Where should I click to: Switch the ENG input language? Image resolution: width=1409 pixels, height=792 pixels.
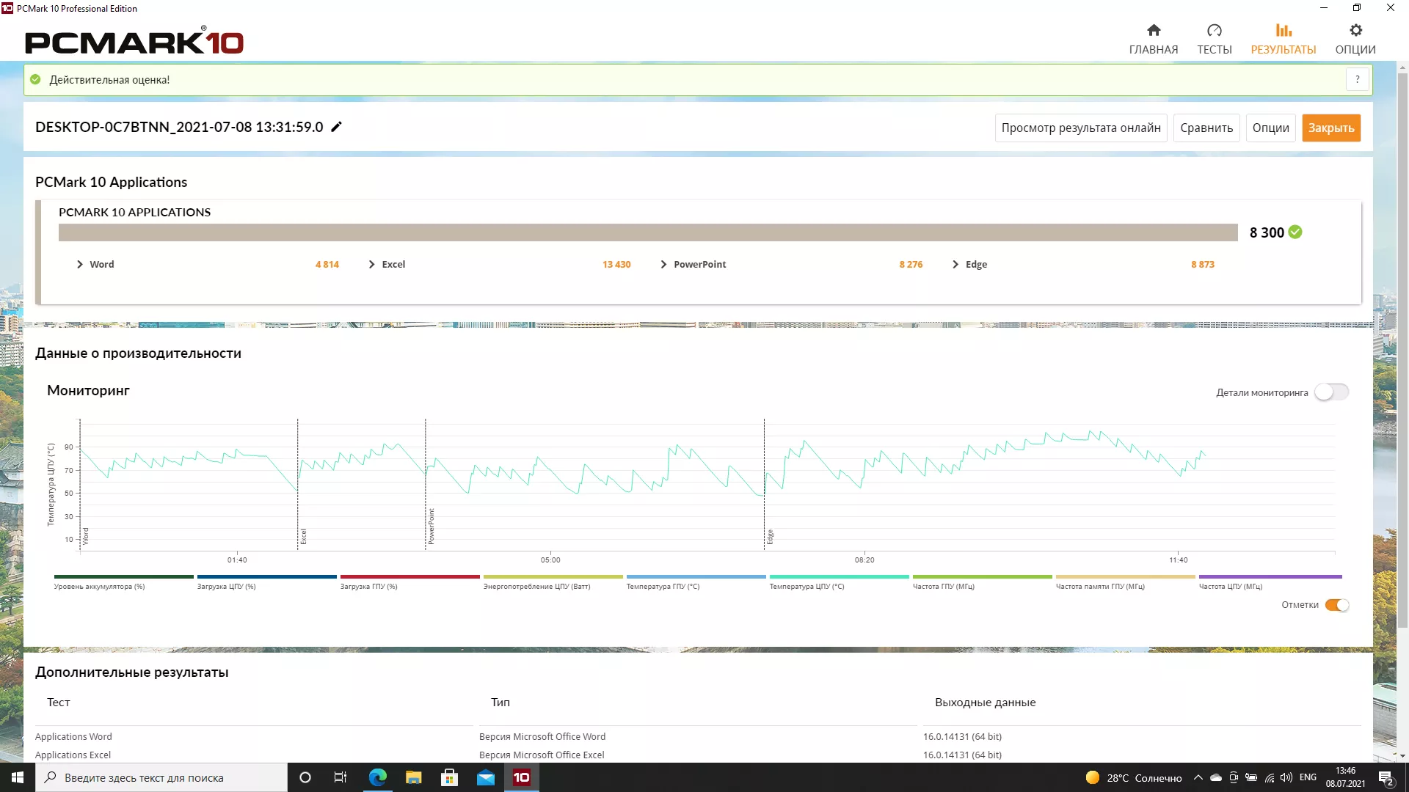tap(1308, 777)
